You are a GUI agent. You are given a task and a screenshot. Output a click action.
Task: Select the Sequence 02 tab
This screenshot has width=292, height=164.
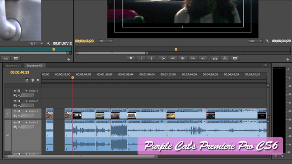point(34,66)
